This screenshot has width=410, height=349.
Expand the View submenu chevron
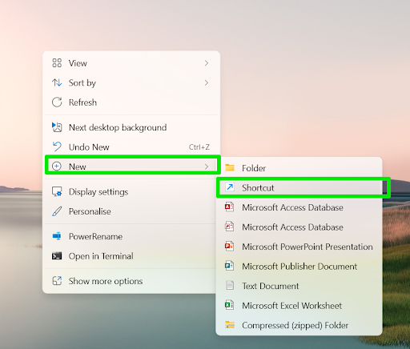[x=207, y=63]
